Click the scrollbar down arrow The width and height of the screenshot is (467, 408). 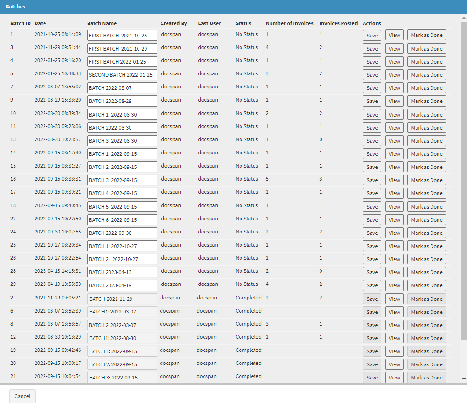click(x=464, y=379)
